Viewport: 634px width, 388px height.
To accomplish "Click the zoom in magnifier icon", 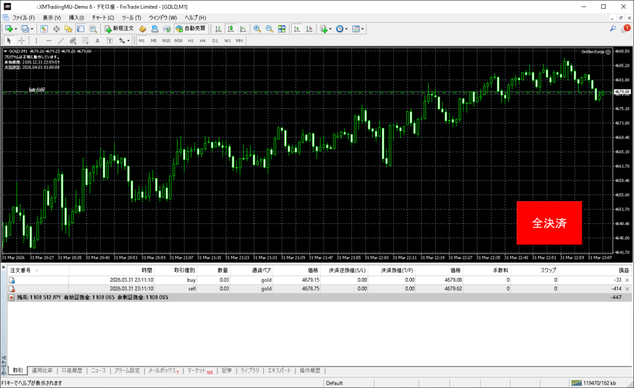I will coord(258,28).
